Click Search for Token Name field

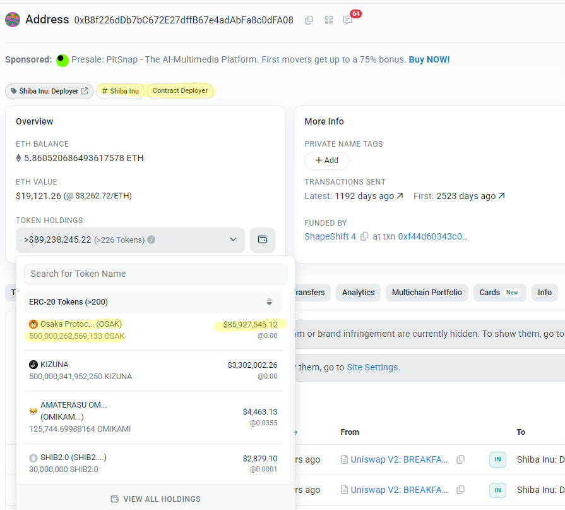(x=155, y=274)
